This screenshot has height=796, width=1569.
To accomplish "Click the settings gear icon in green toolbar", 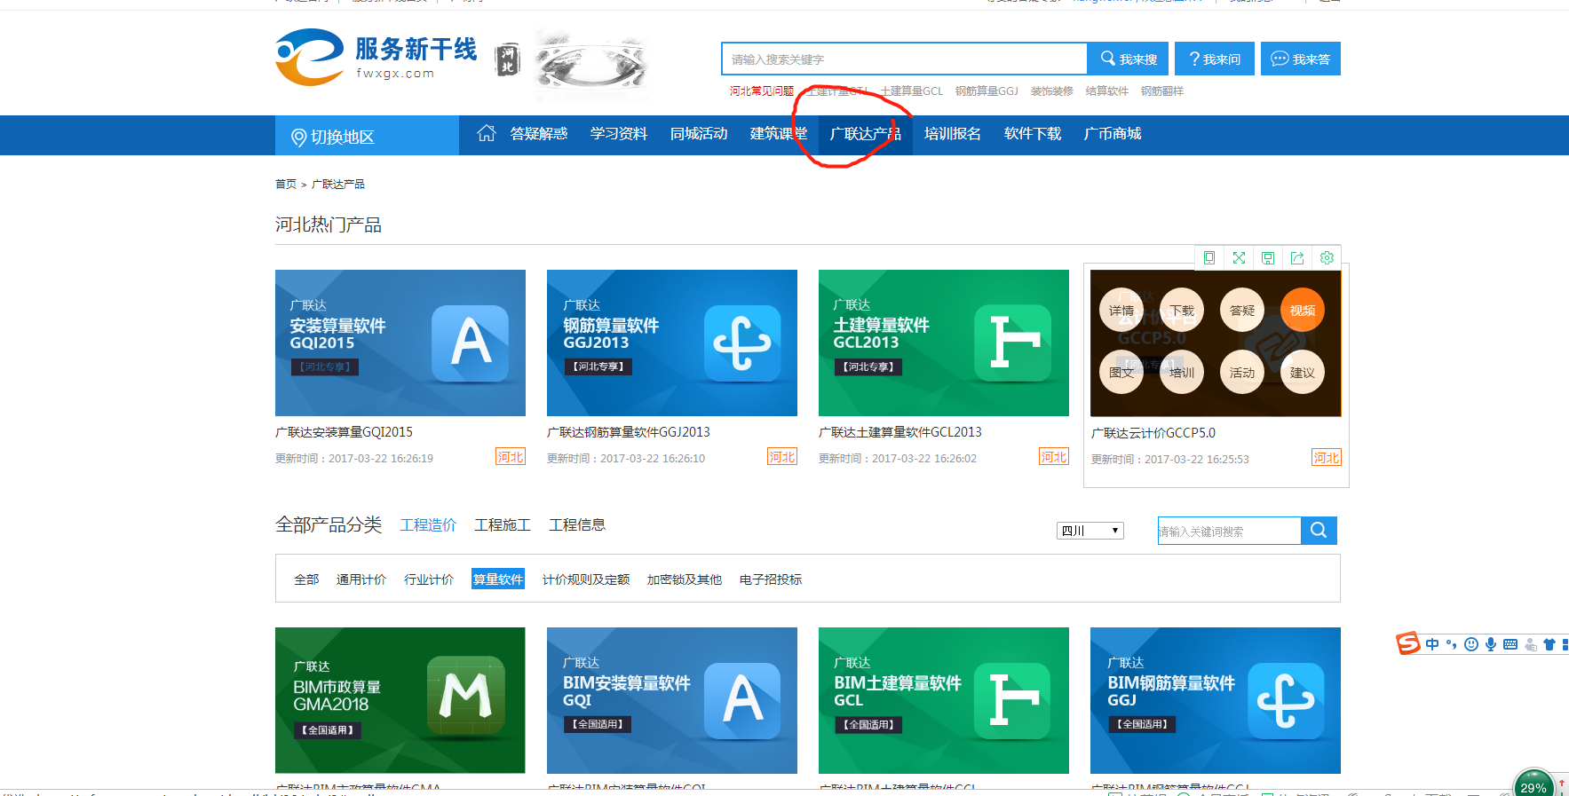I will (x=1327, y=257).
